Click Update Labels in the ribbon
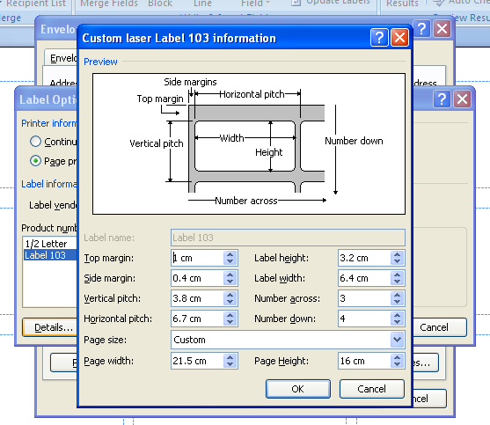Image resolution: width=490 pixels, height=425 pixels. pyautogui.click(x=331, y=3)
